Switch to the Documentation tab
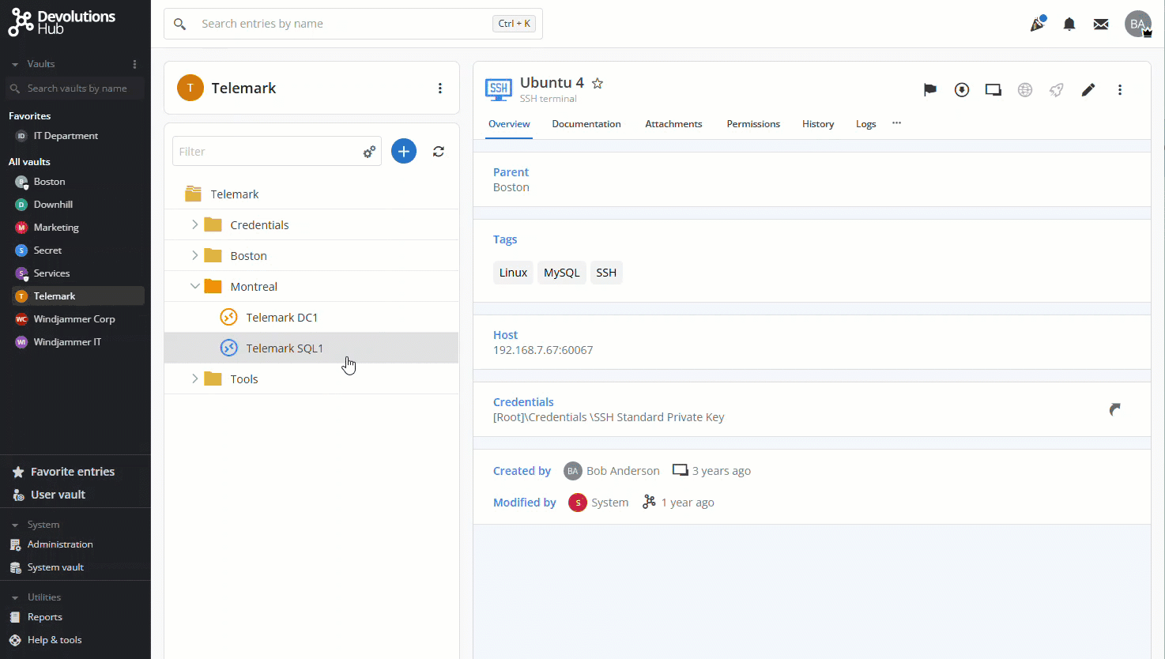This screenshot has height=659, width=1165. click(586, 124)
